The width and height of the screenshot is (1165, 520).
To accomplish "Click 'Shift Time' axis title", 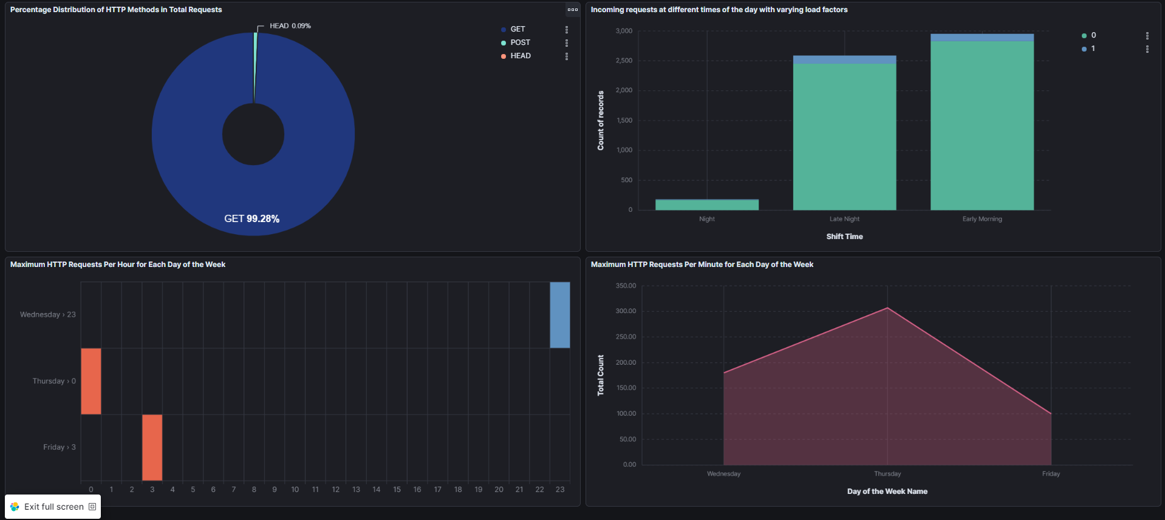I will tap(844, 237).
